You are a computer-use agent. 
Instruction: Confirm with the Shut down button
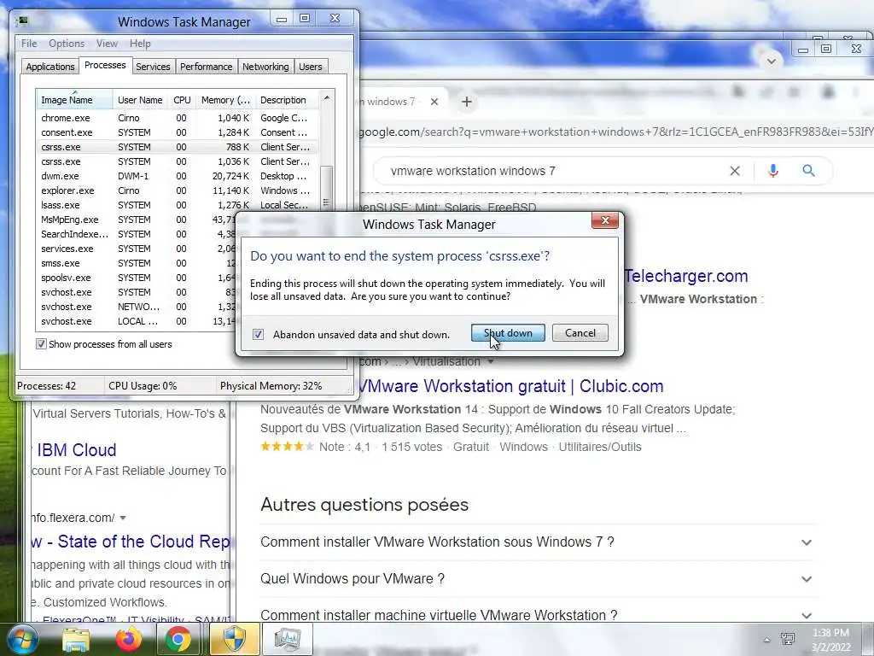[x=508, y=333]
